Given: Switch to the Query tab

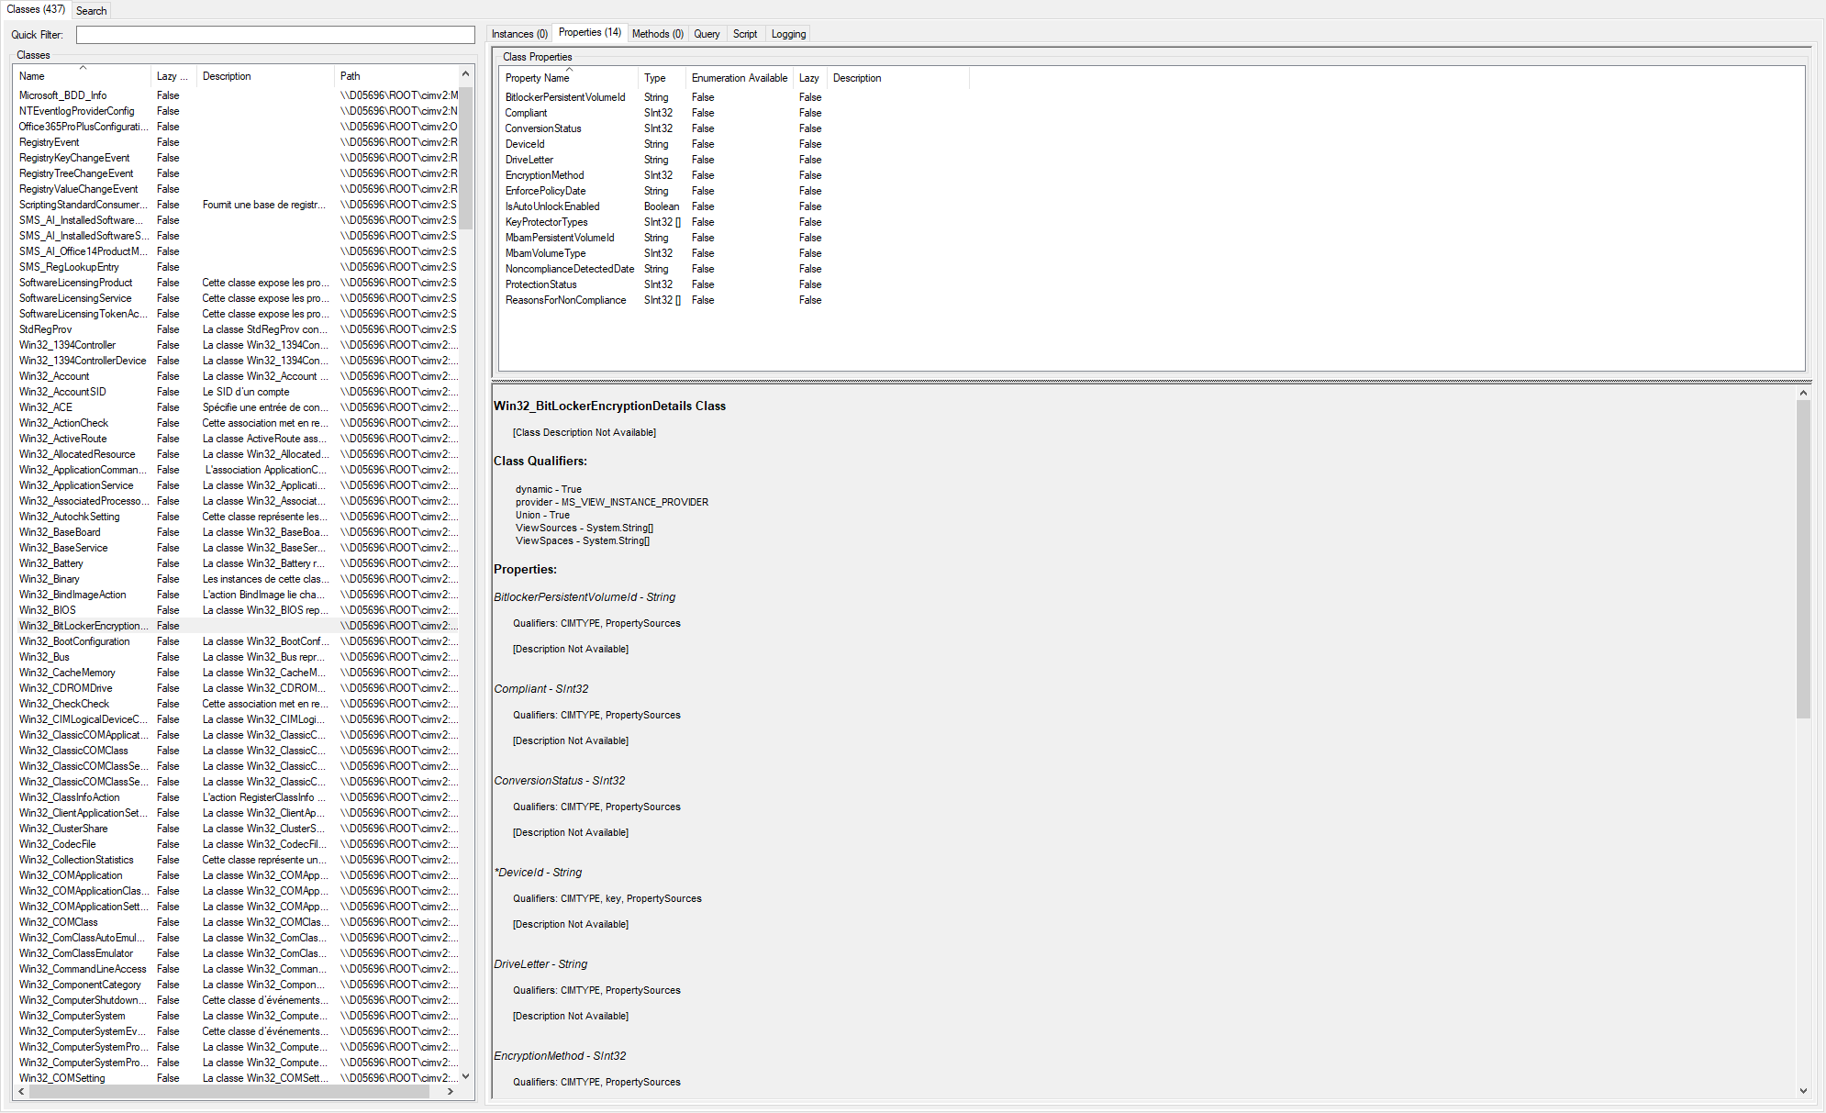Looking at the screenshot, I should click(707, 34).
